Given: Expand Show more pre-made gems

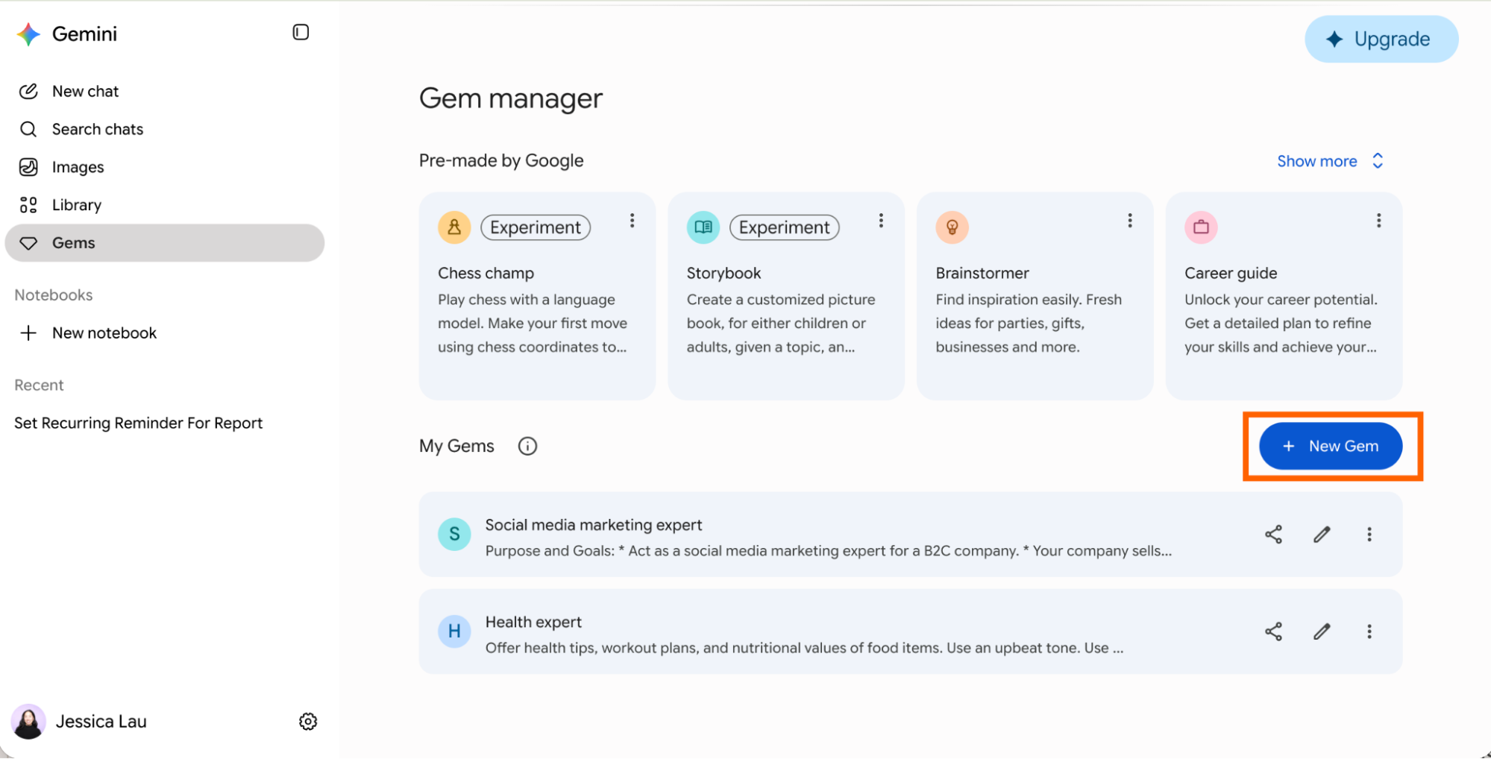Looking at the screenshot, I should tap(1331, 161).
